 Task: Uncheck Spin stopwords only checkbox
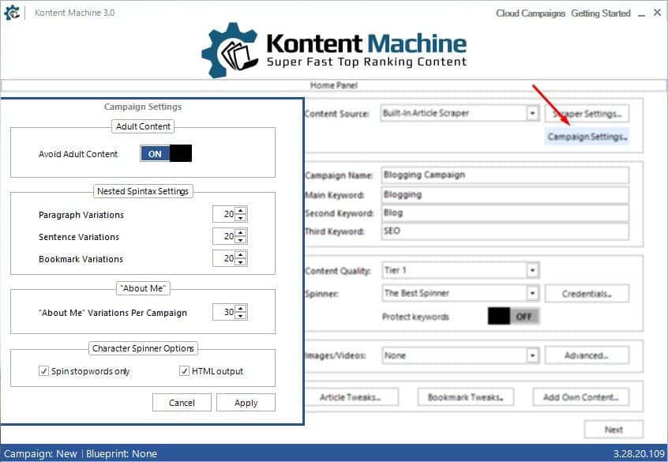coord(43,371)
